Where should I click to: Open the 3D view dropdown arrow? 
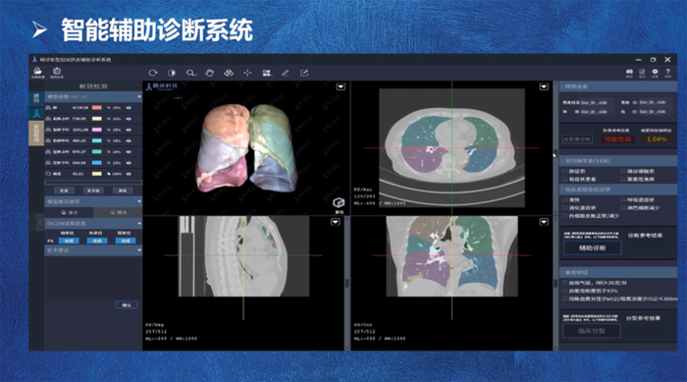[341, 86]
